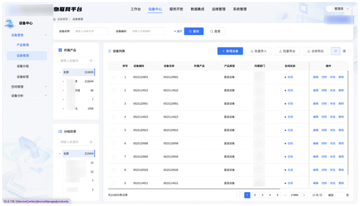Screen dimensions: 360x206
Task: Expand more filters with 展开
Action: tap(178, 31)
